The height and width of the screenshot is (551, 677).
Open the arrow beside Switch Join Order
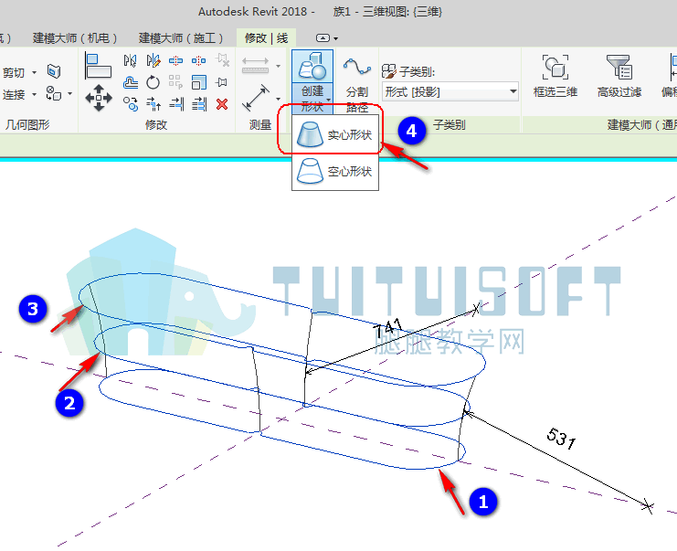[x=69, y=93]
